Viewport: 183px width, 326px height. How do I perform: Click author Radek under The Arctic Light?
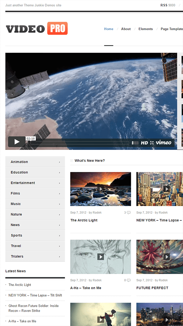(97, 212)
